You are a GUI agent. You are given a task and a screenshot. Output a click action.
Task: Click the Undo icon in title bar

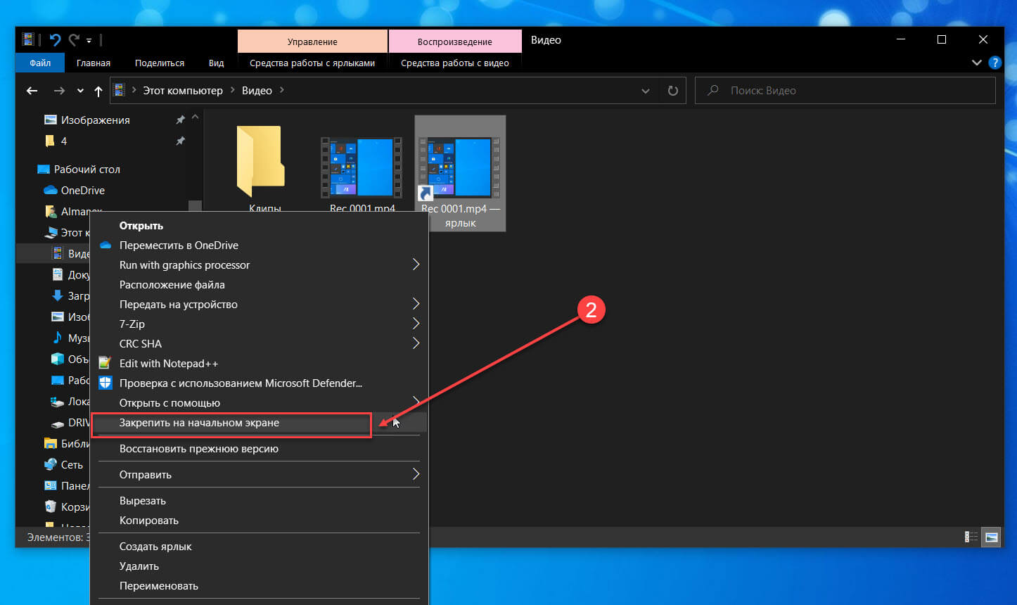[54, 40]
